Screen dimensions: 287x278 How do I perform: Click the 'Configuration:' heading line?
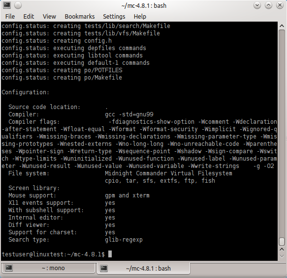click(x=26, y=92)
